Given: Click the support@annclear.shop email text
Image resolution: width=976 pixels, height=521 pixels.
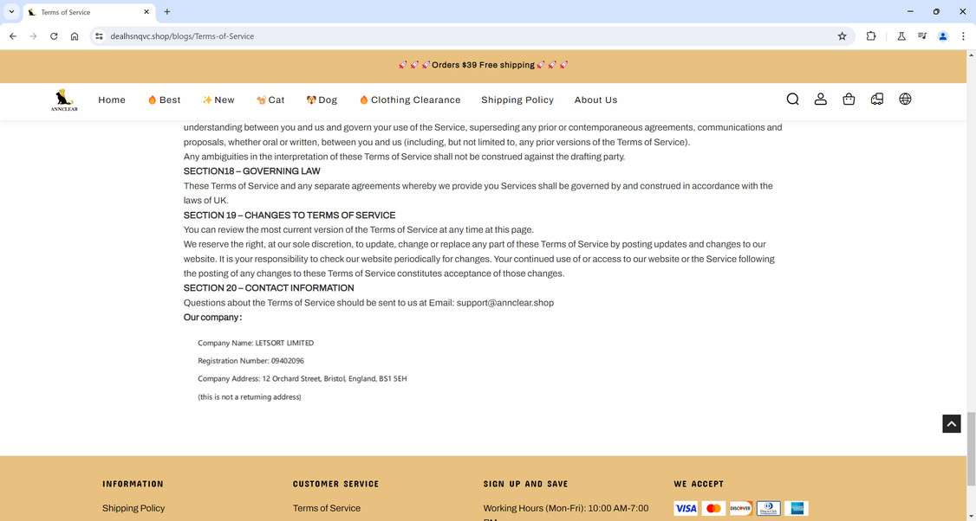Looking at the screenshot, I should (x=504, y=303).
